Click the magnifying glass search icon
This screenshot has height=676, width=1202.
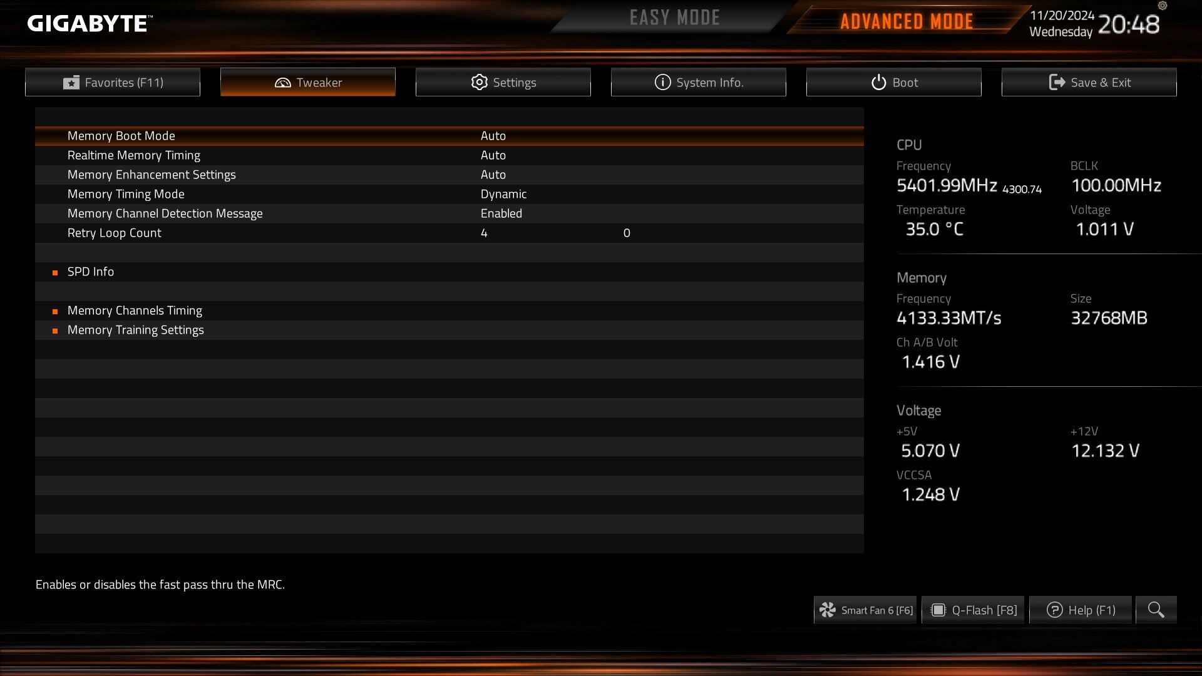(x=1156, y=610)
